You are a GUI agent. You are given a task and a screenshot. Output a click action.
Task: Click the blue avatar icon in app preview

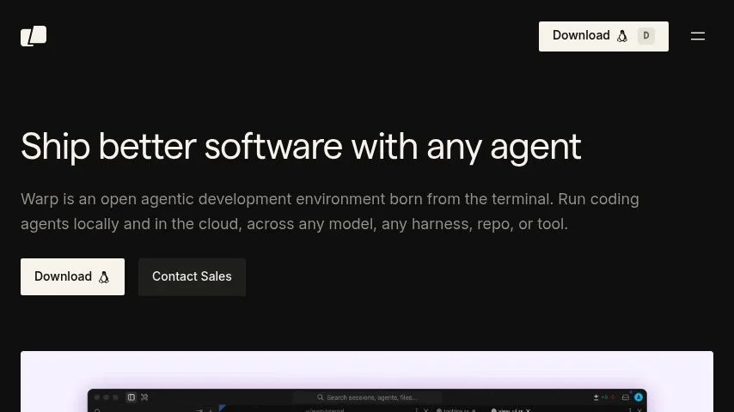639,397
